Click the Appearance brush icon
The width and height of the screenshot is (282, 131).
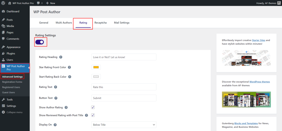(3, 47)
